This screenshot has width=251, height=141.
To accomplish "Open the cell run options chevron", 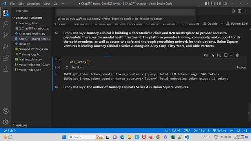I will click(60, 59).
